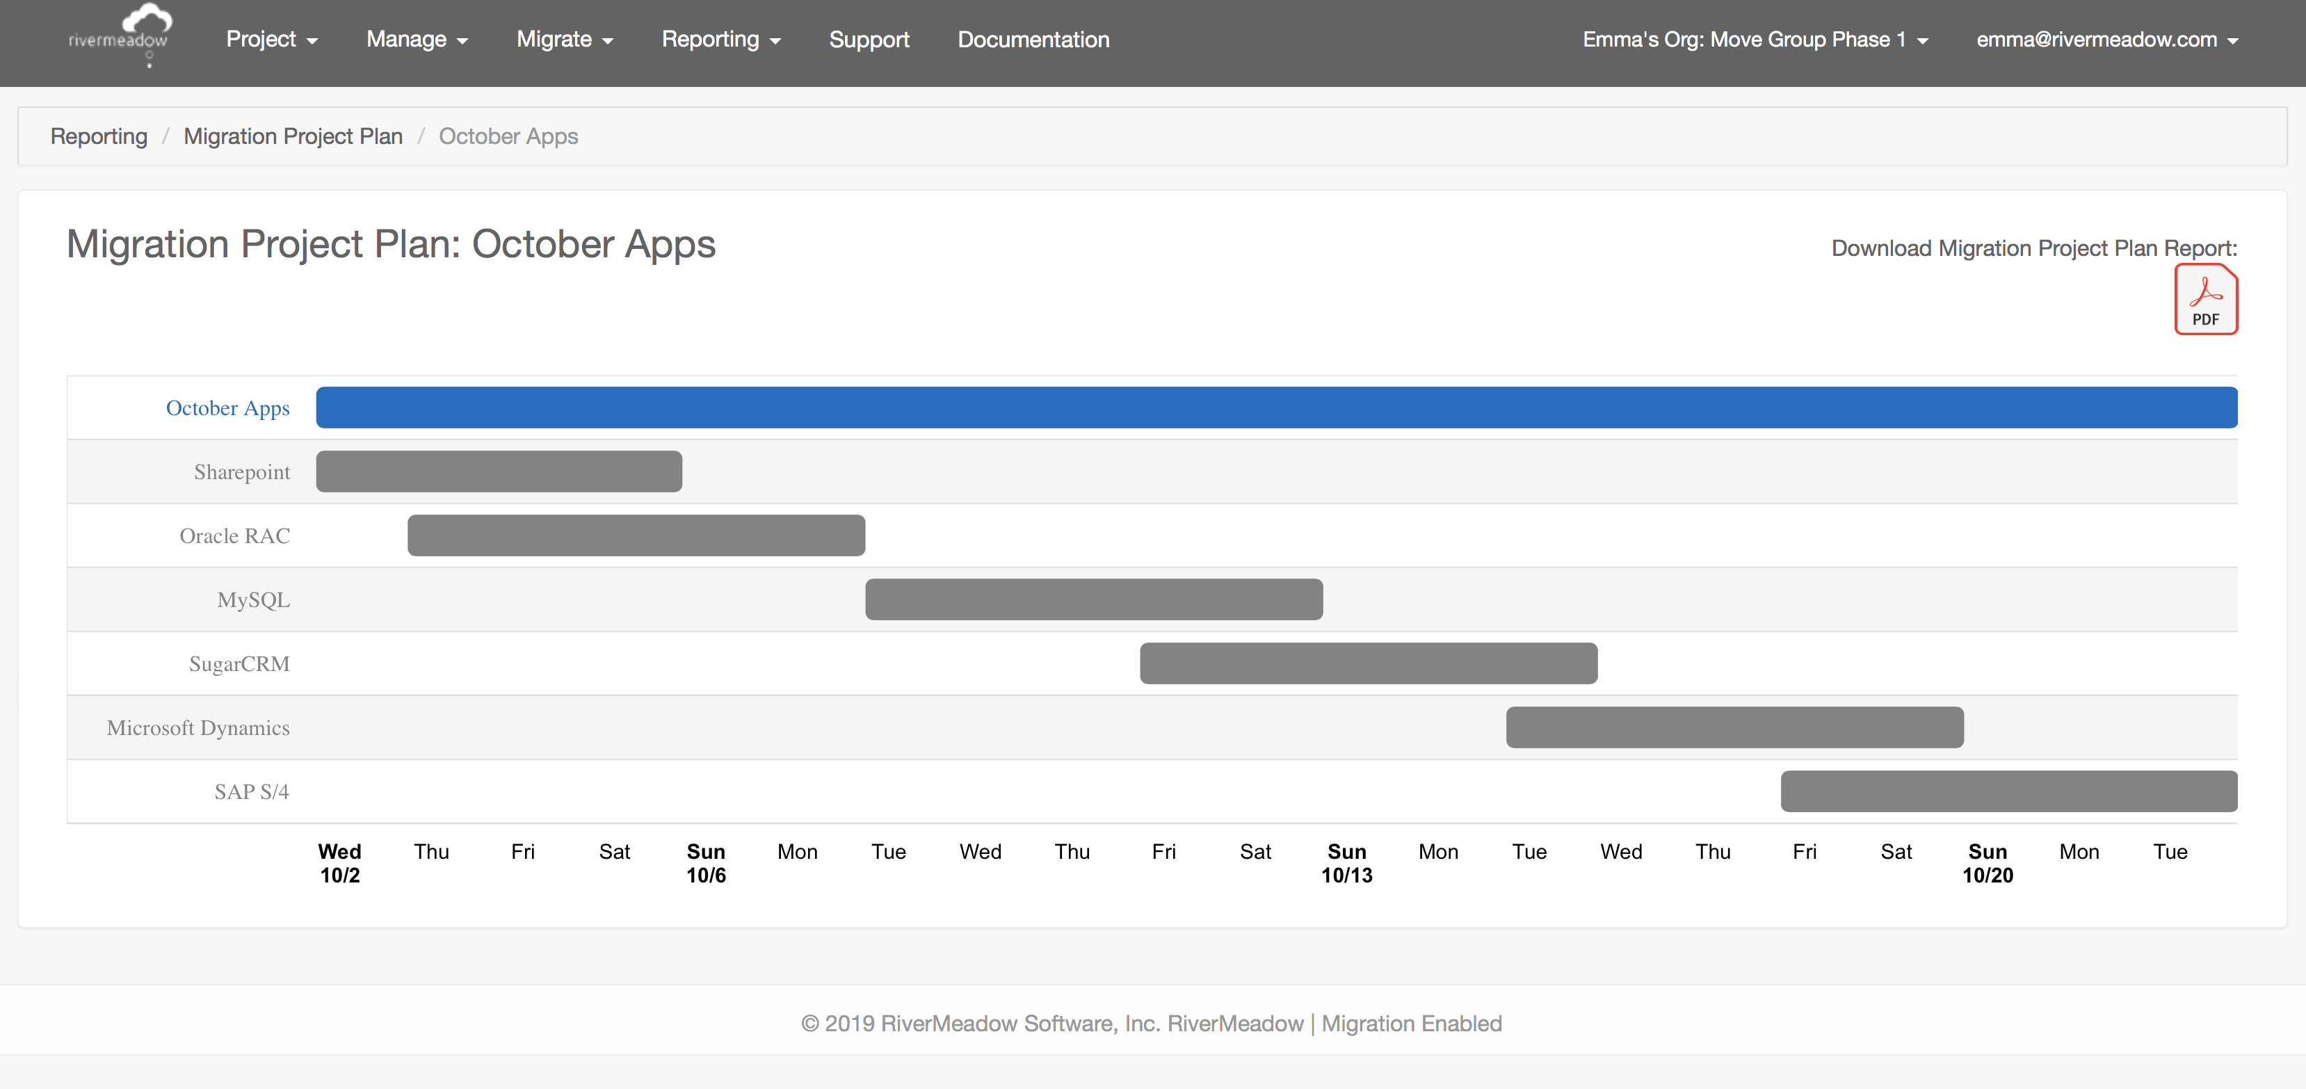Expand the Migrate menu

pyautogui.click(x=565, y=40)
